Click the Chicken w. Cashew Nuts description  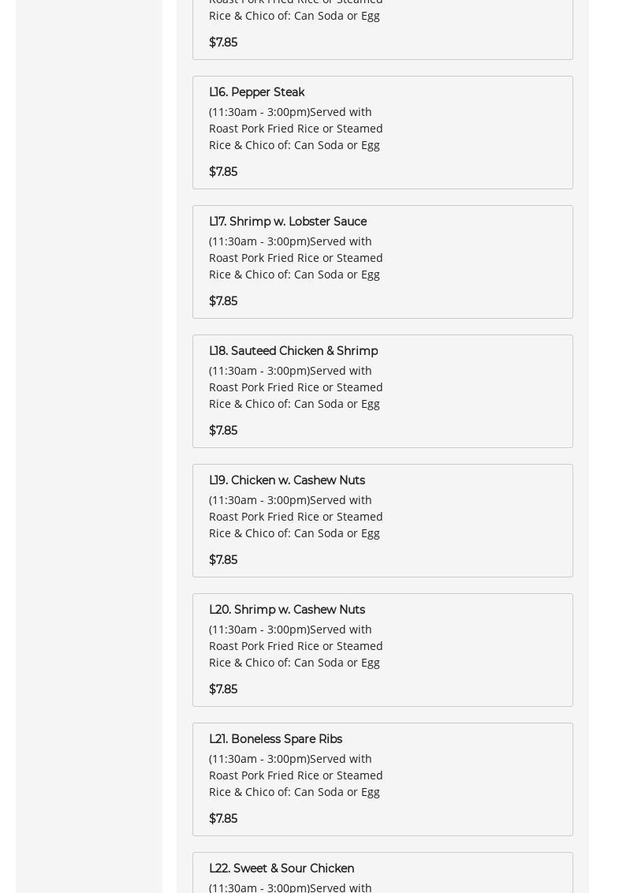(x=296, y=517)
